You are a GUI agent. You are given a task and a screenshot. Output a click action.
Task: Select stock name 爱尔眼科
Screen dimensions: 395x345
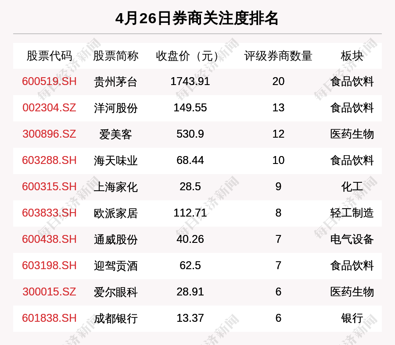tap(115, 292)
